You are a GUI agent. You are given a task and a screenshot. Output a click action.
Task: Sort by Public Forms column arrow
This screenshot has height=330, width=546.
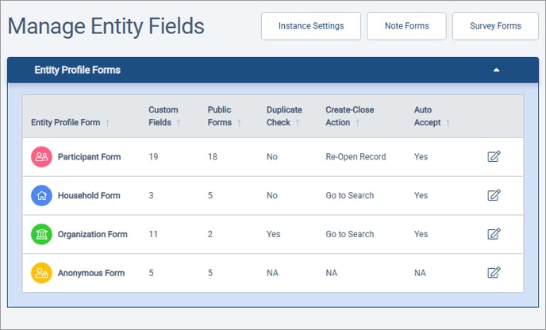click(x=239, y=123)
